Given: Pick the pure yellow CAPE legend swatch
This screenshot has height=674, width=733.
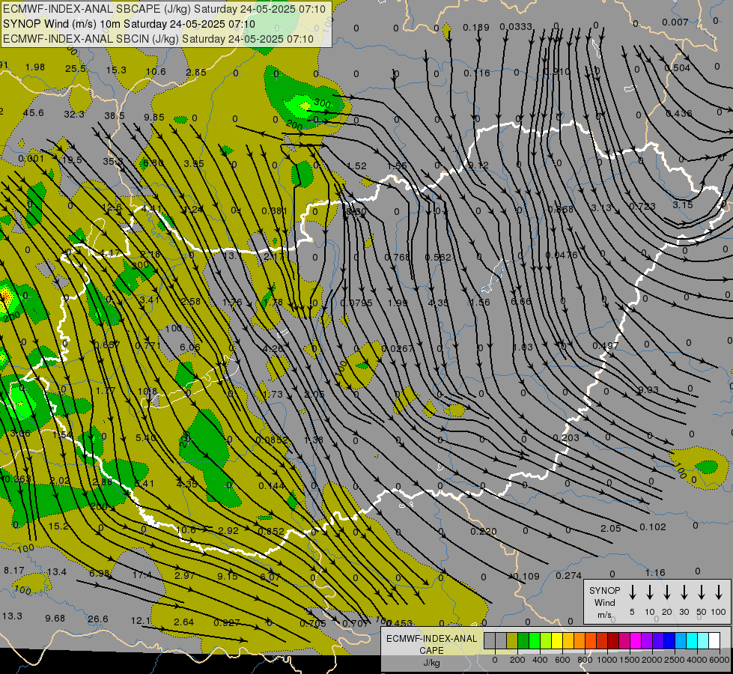Looking at the screenshot, I should click(557, 640).
